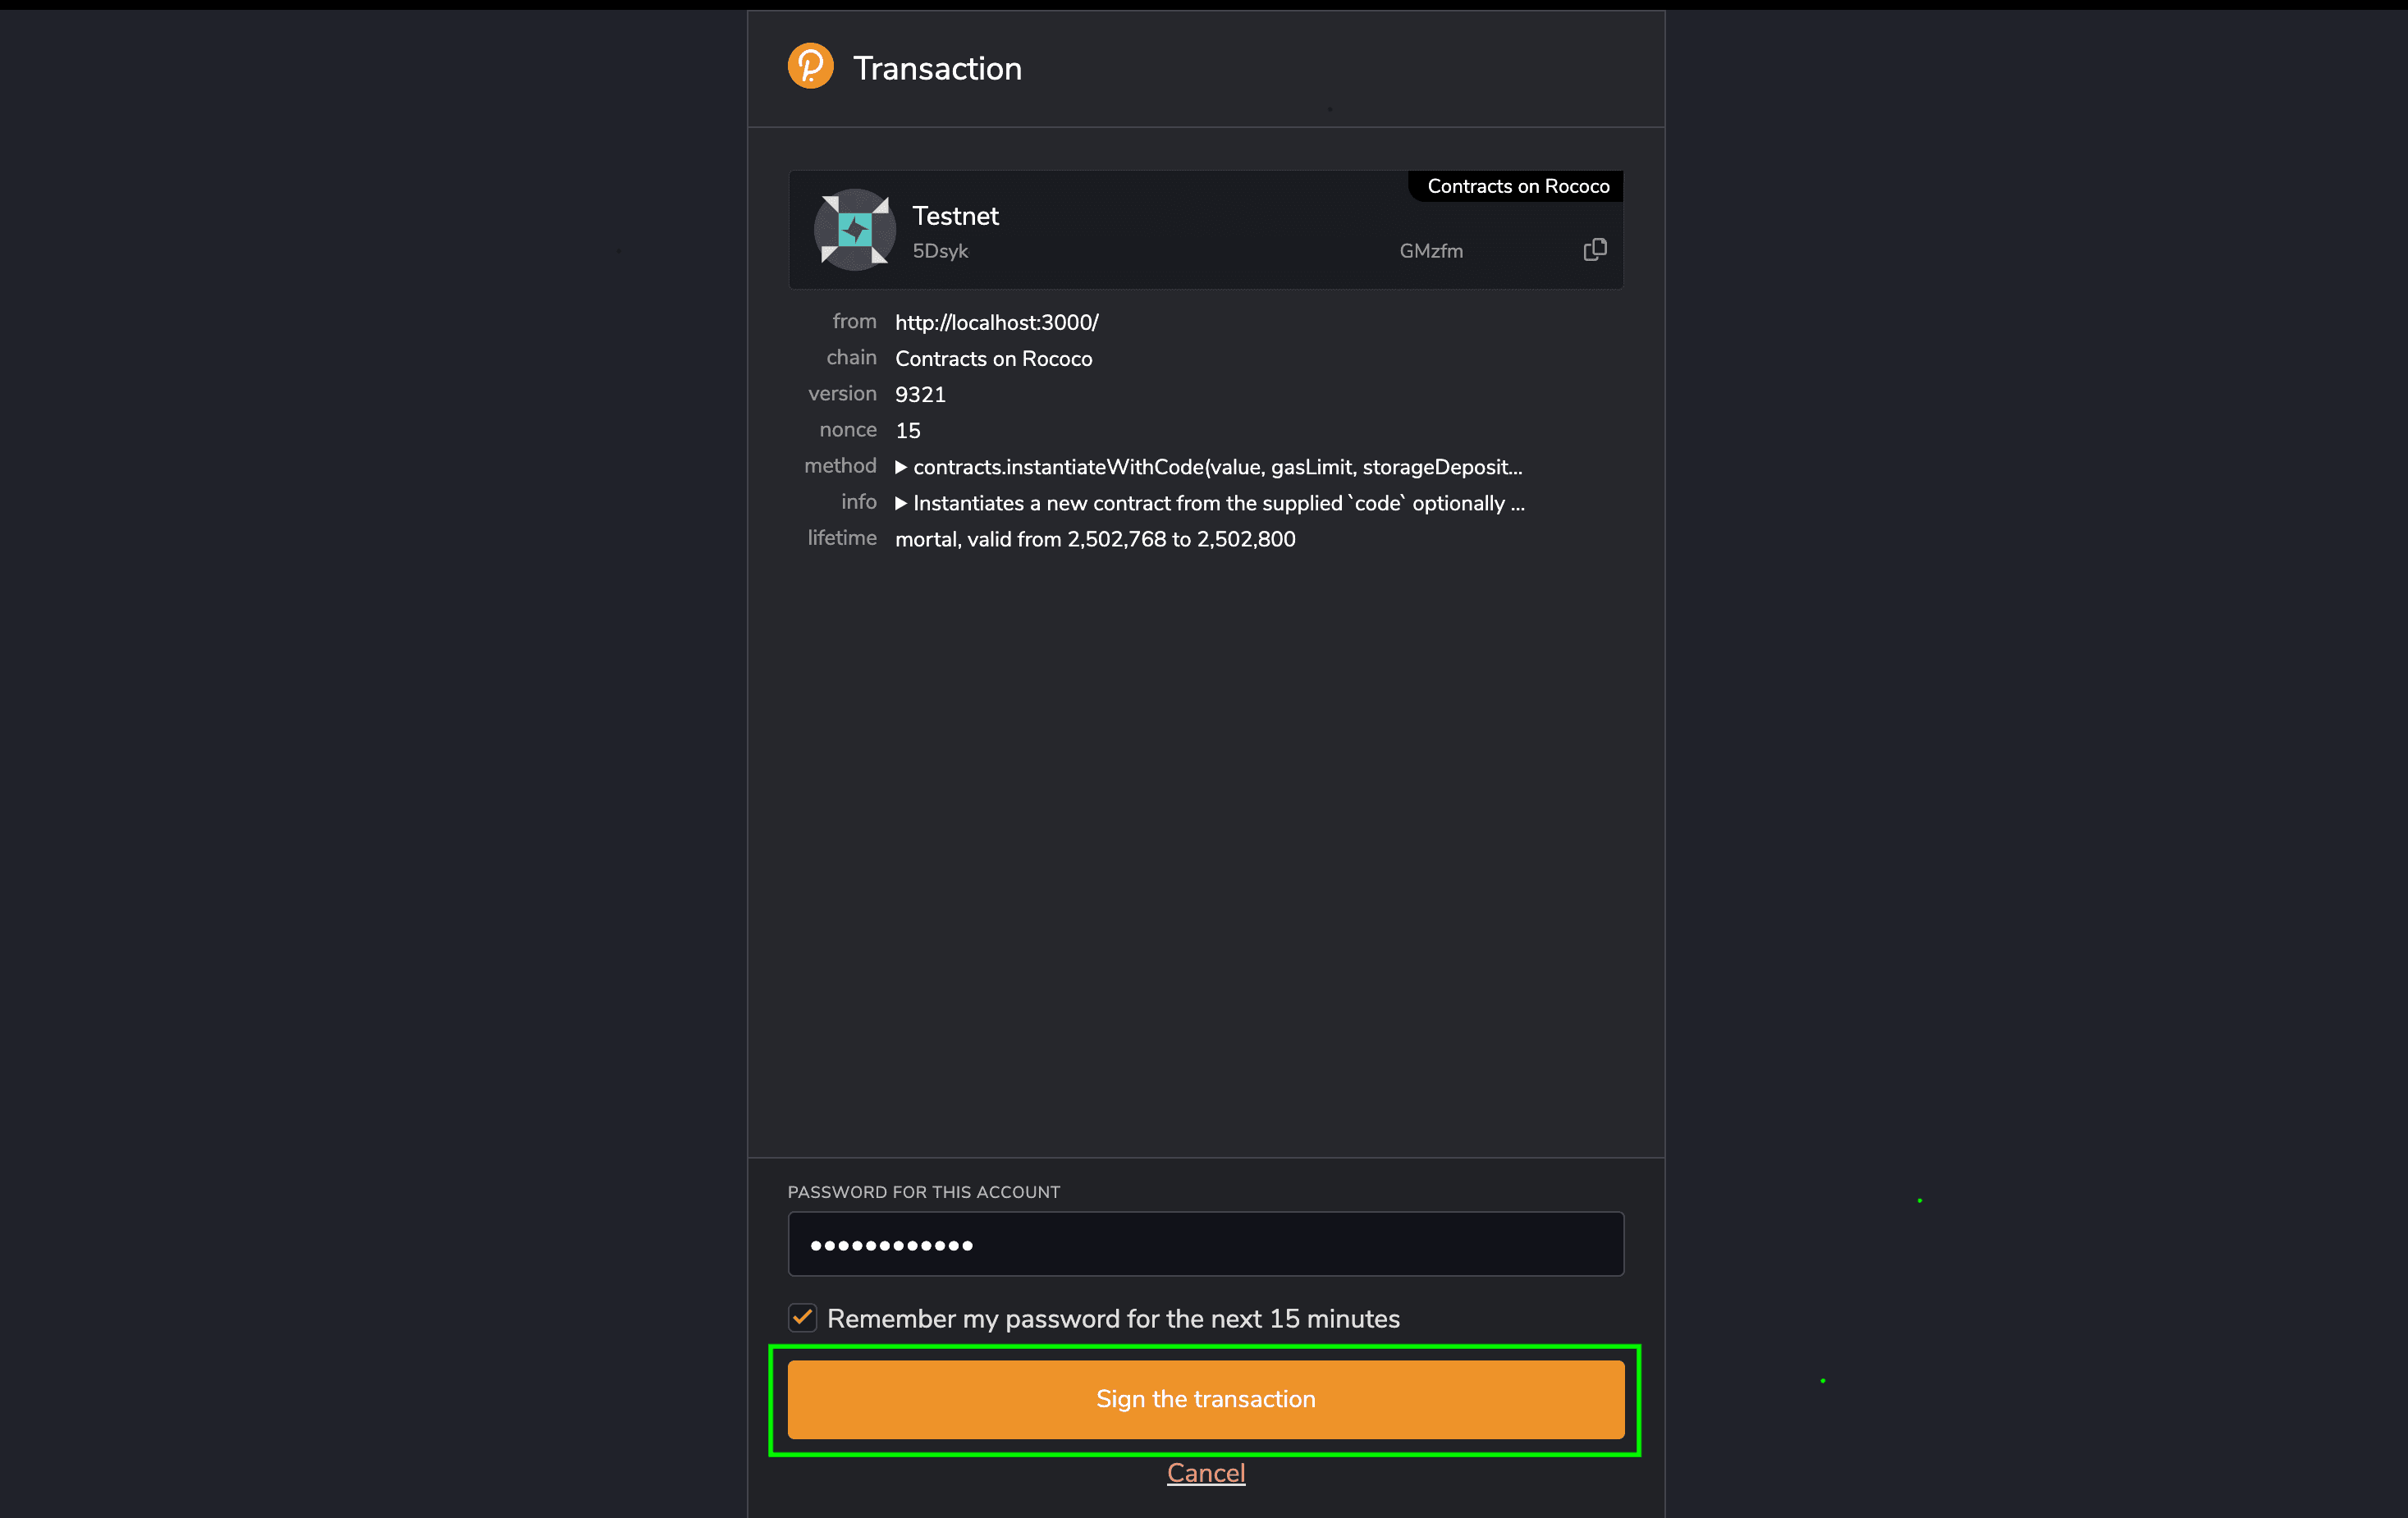This screenshot has height=1518, width=2408.
Task: Click the Transaction header title
Action: (x=937, y=68)
